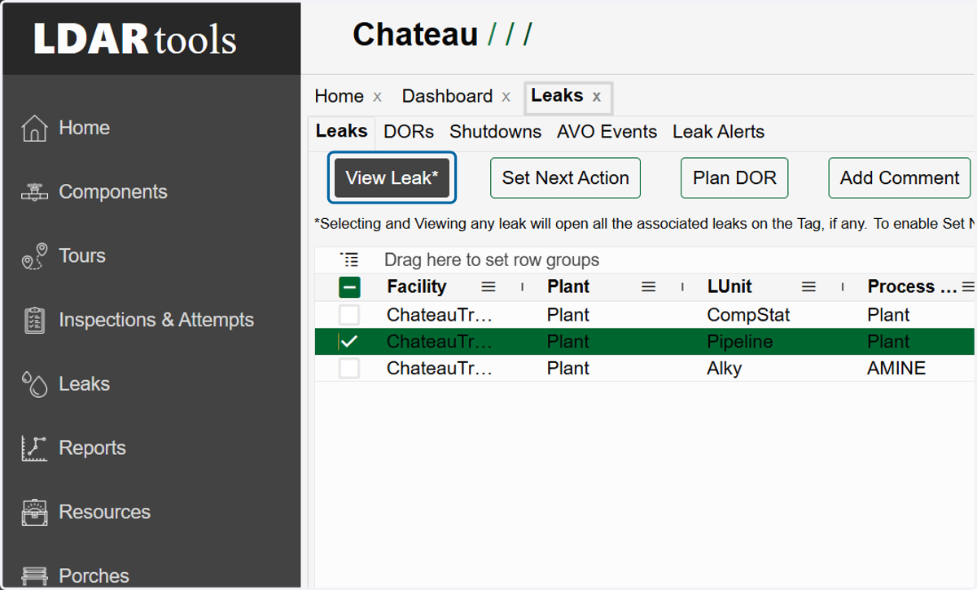Check the Alky row checkbox
Image resolution: width=977 pixels, height=590 pixels.
point(349,369)
